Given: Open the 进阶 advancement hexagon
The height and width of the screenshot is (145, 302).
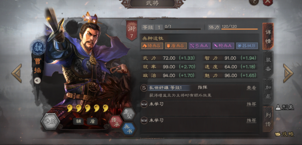Looking at the screenshot, I should click(x=50, y=121).
